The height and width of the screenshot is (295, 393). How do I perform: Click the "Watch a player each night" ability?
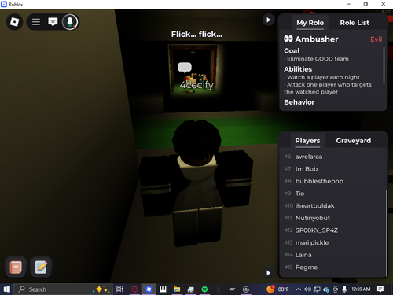[323, 77]
